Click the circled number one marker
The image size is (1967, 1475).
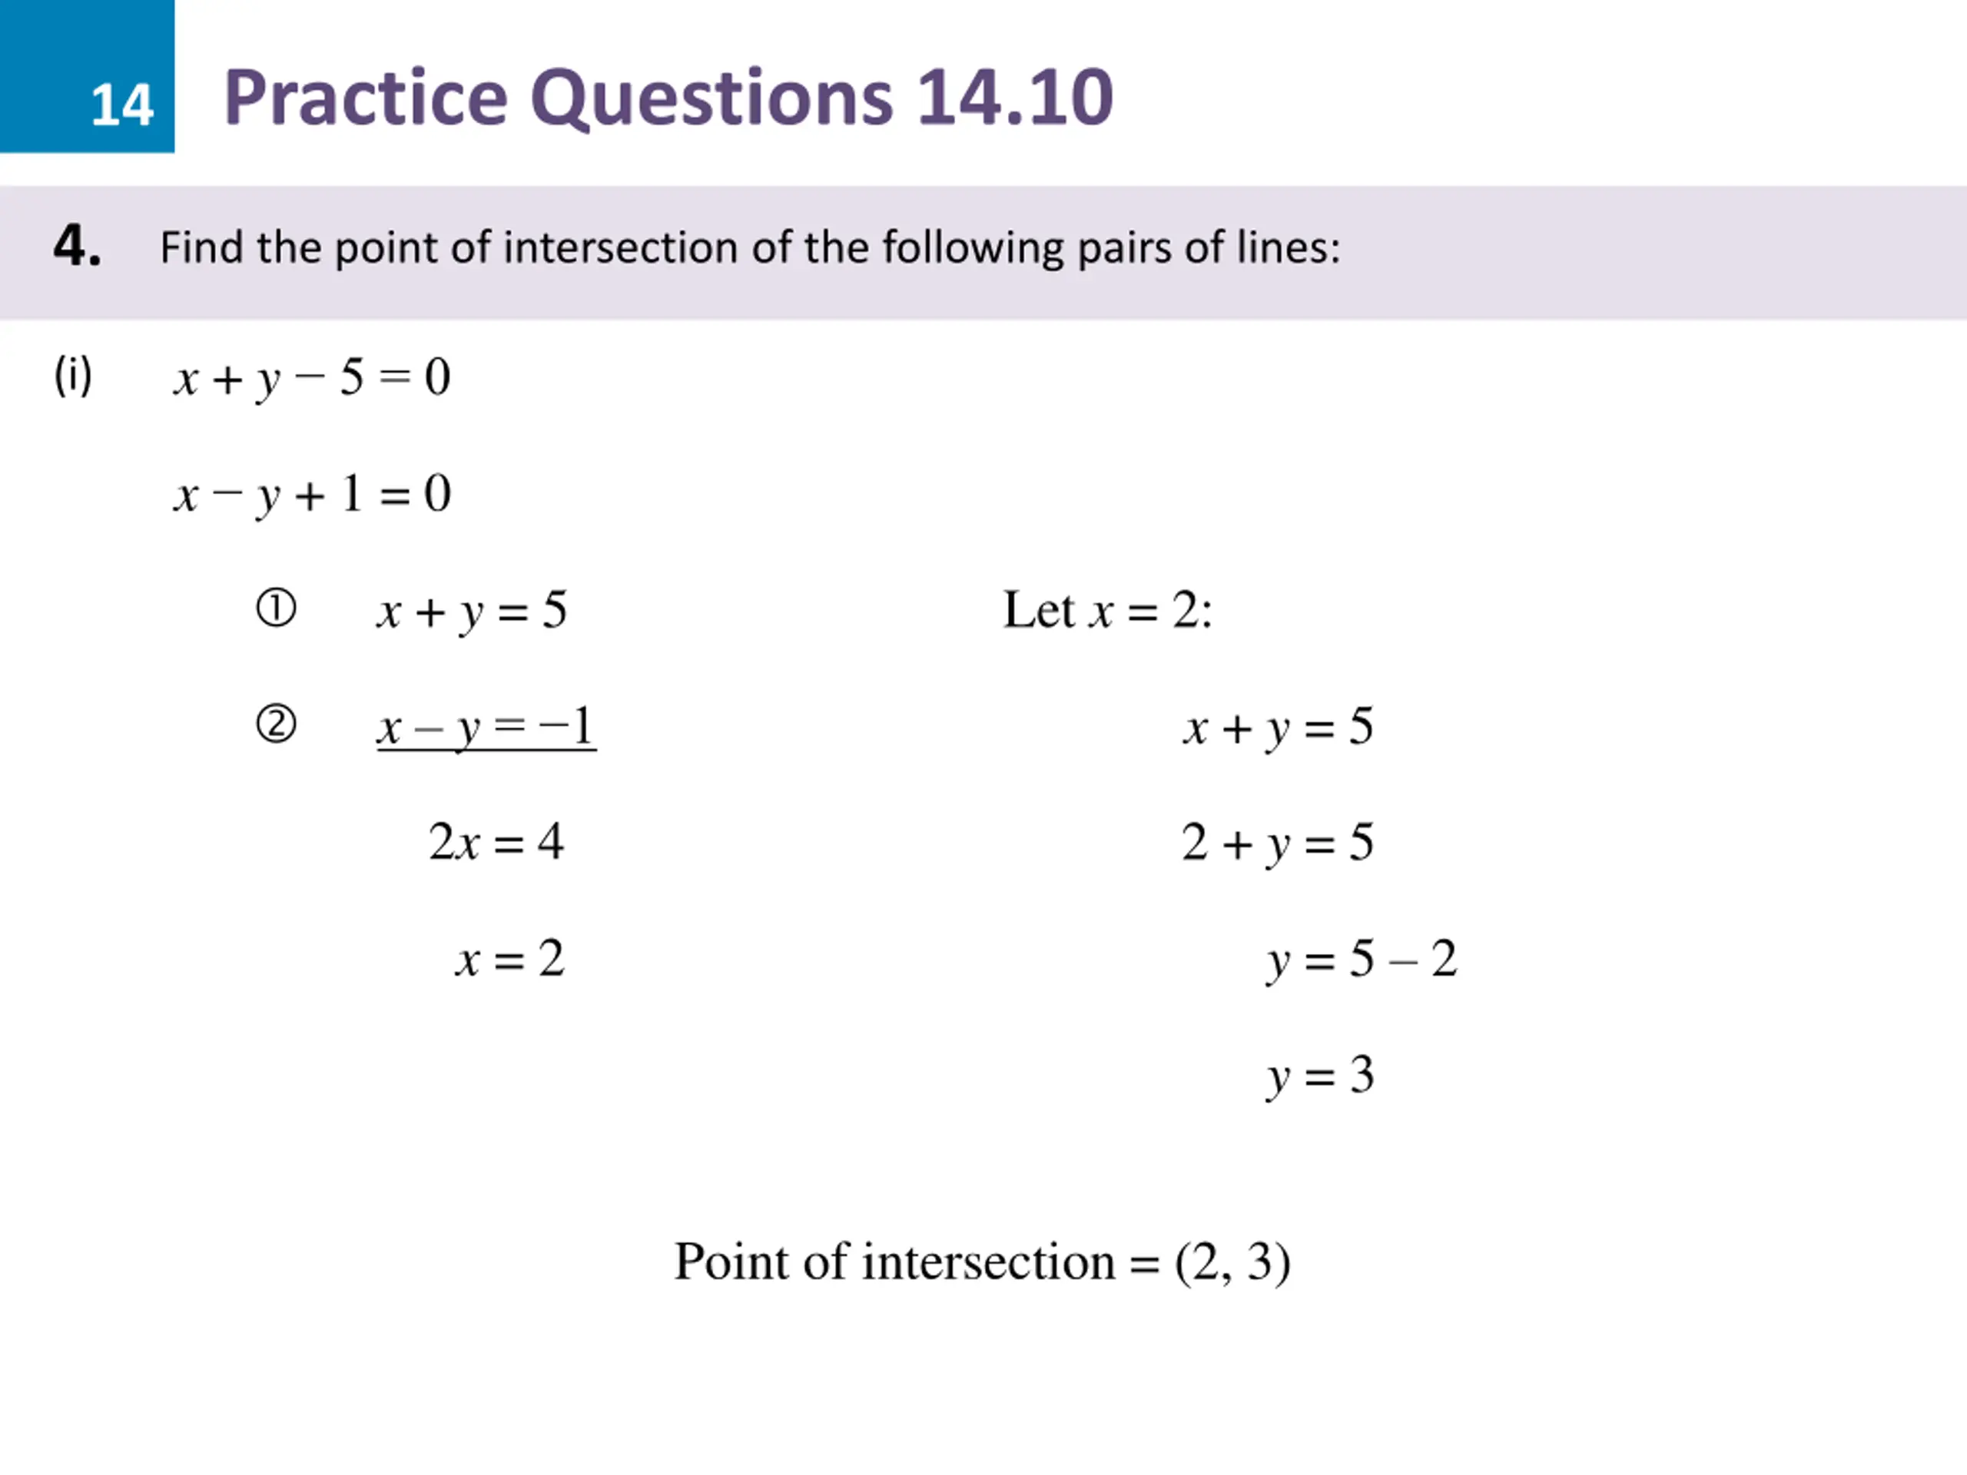coord(276,609)
